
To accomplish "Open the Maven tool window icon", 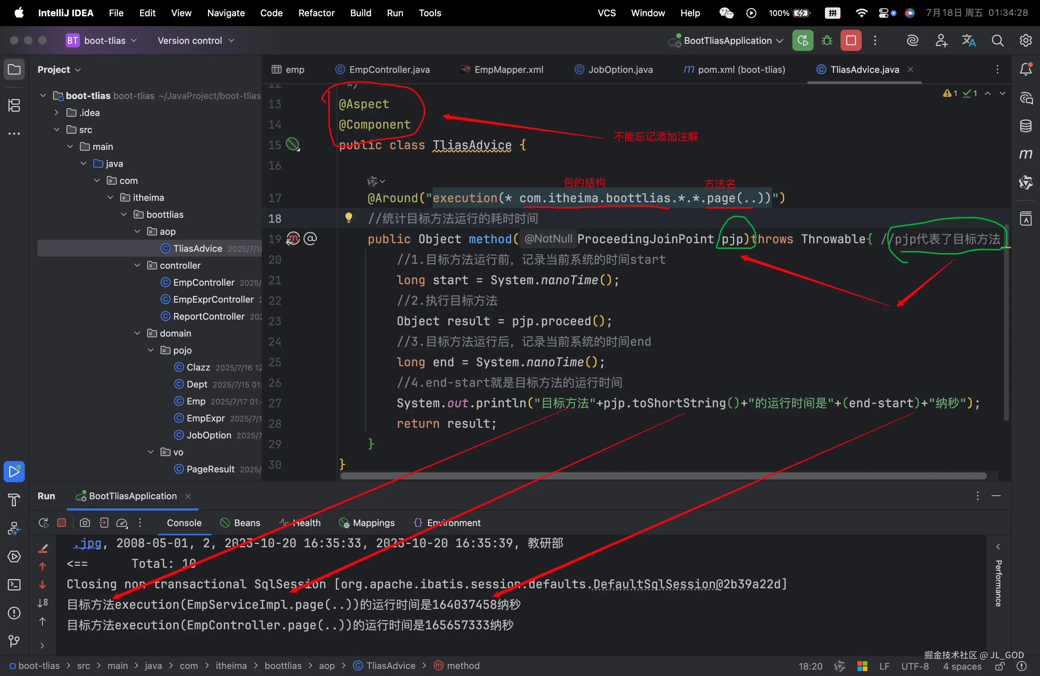I will [1025, 154].
